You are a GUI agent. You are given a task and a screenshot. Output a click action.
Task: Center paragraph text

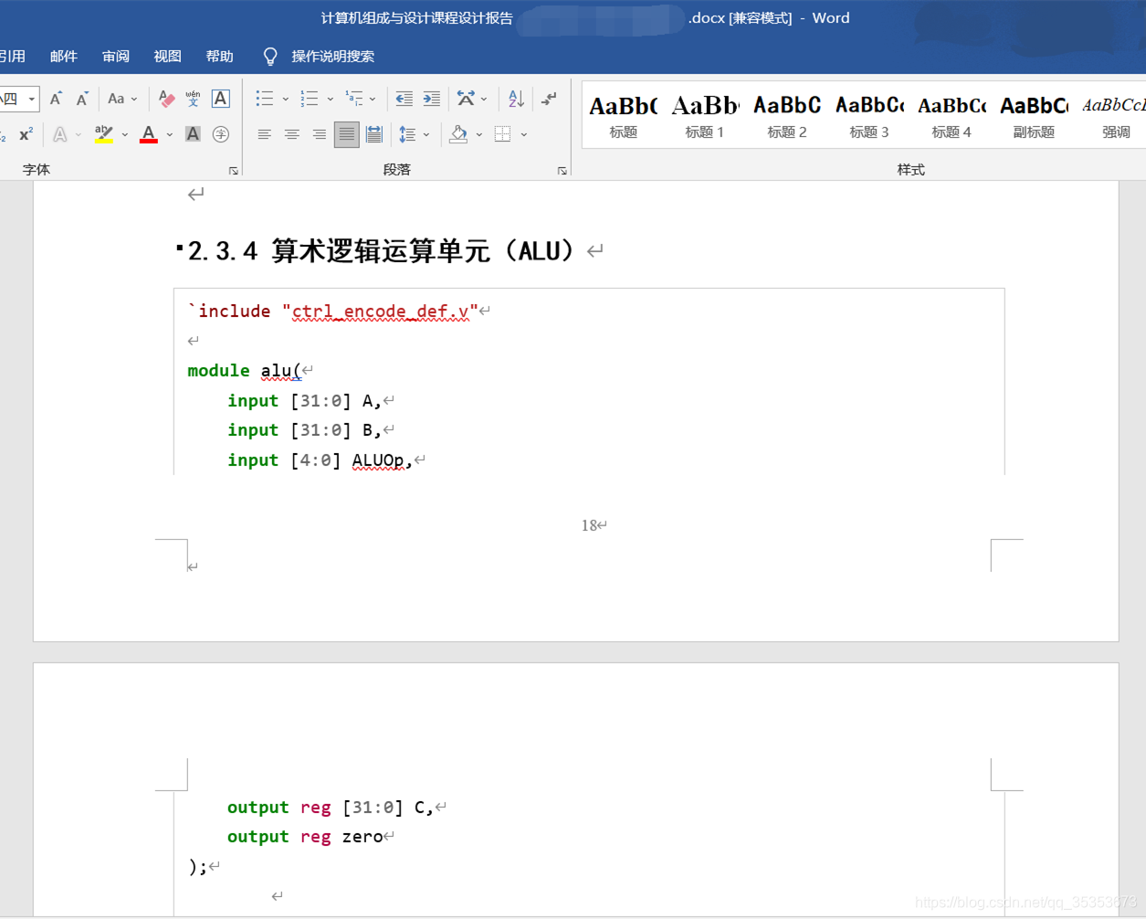291,134
